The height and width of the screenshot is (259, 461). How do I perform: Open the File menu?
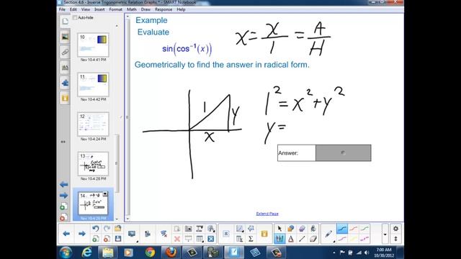pos(62,9)
